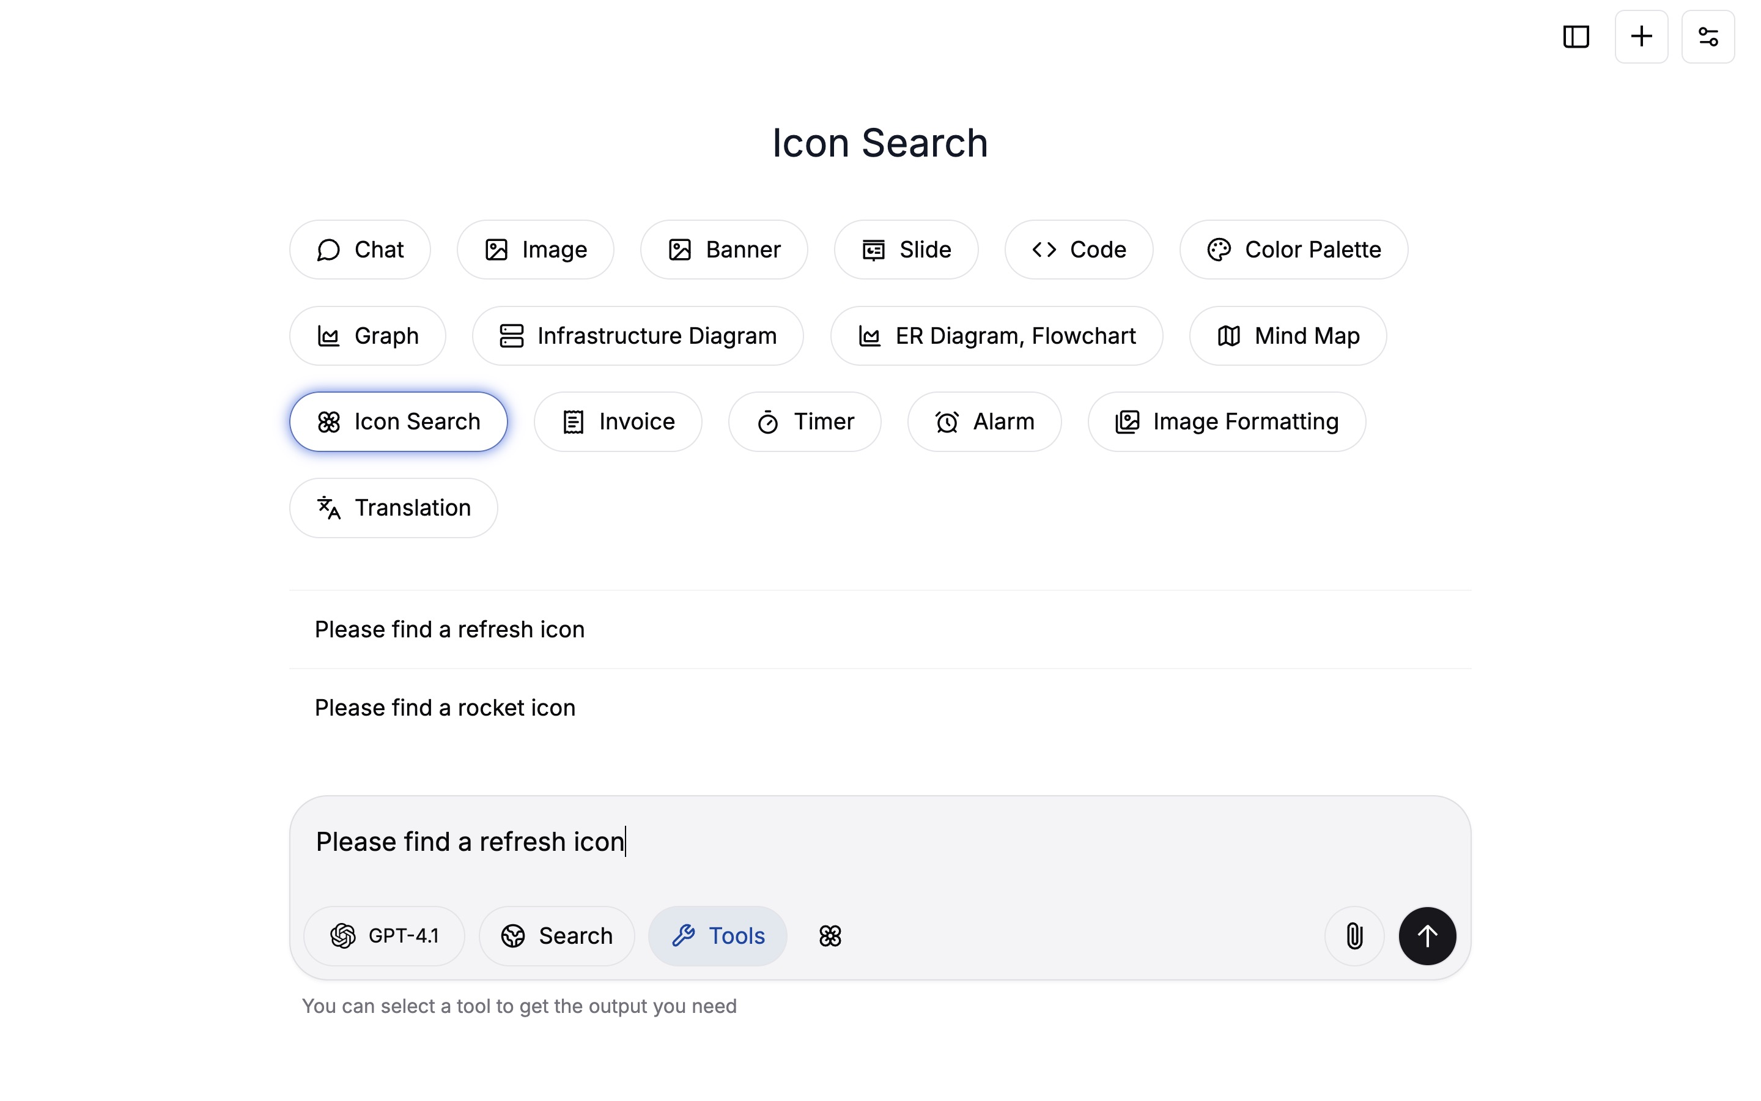This screenshot has height=1101, width=1761.
Task: Click the attach file paperclip icon
Action: [1354, 936]
